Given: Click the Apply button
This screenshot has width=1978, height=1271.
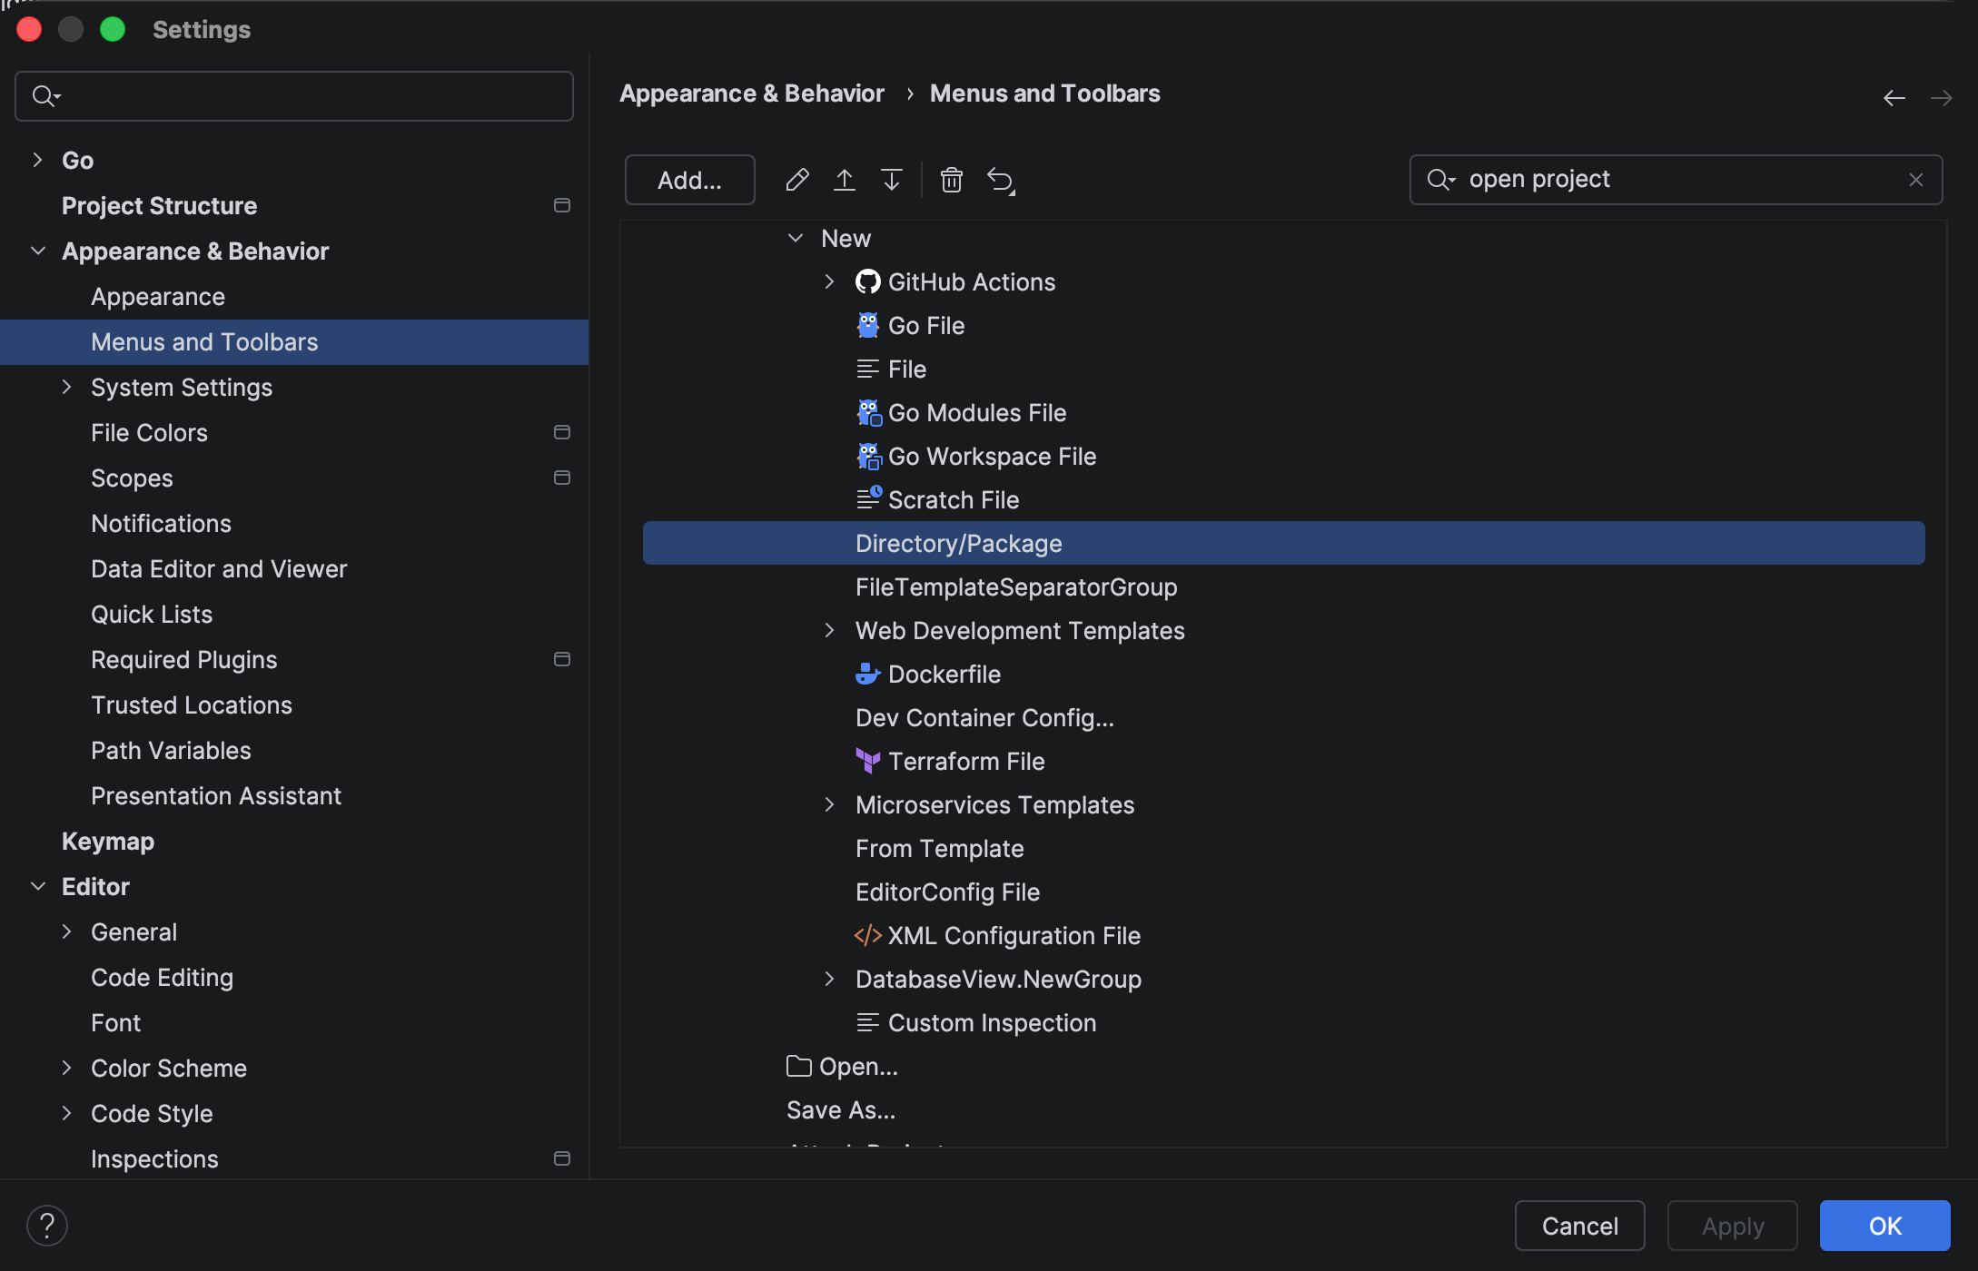Looking at the screenshot, I should (x=1732, y=1226).
